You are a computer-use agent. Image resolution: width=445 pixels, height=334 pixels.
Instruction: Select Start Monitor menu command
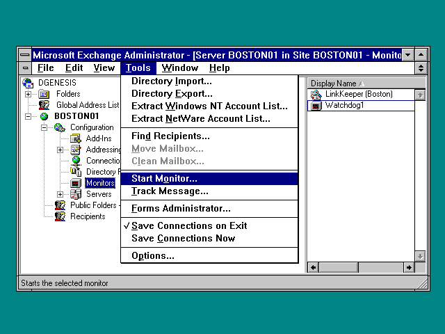pos(209,179)
